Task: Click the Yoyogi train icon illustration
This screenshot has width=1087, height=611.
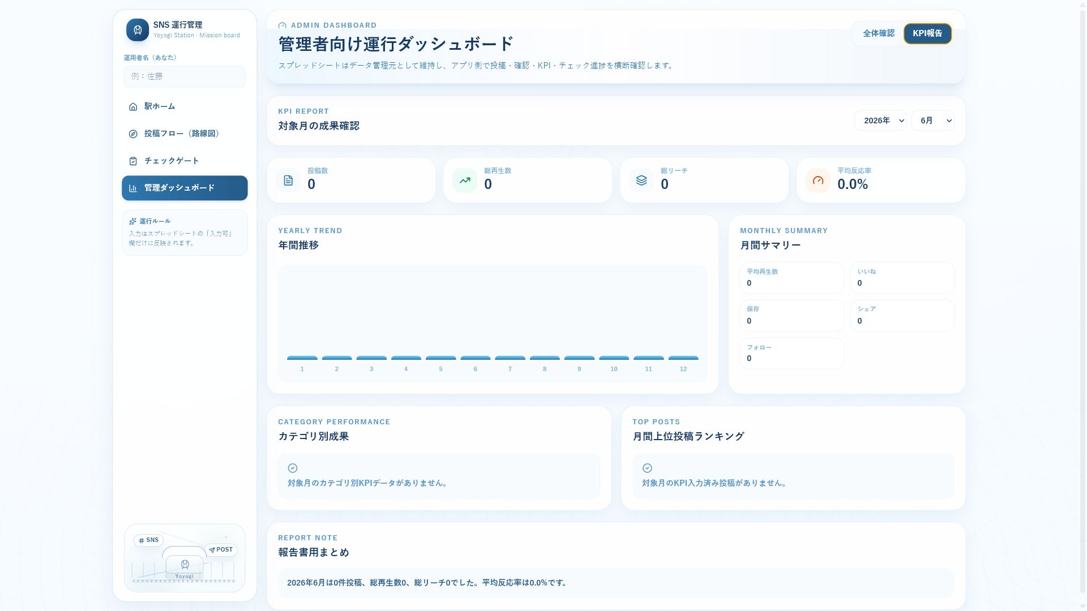Action: point(185,564)
